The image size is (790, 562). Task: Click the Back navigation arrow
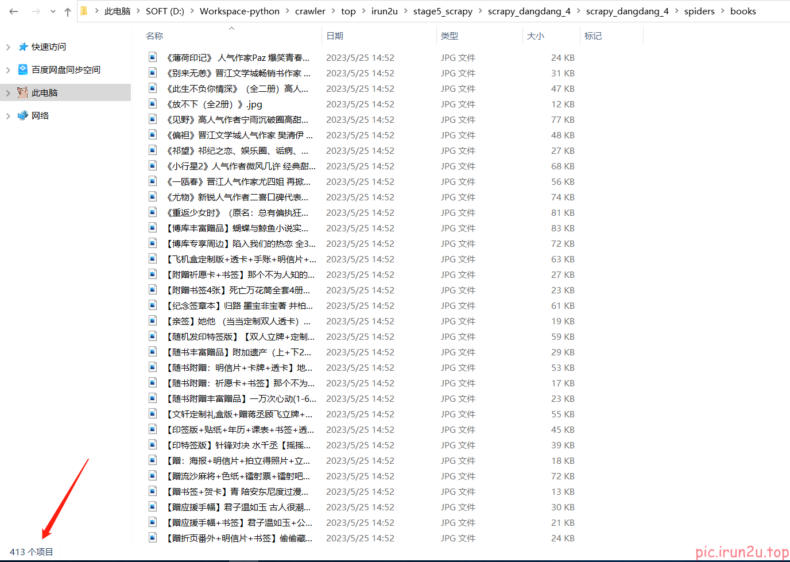(14, 11)
